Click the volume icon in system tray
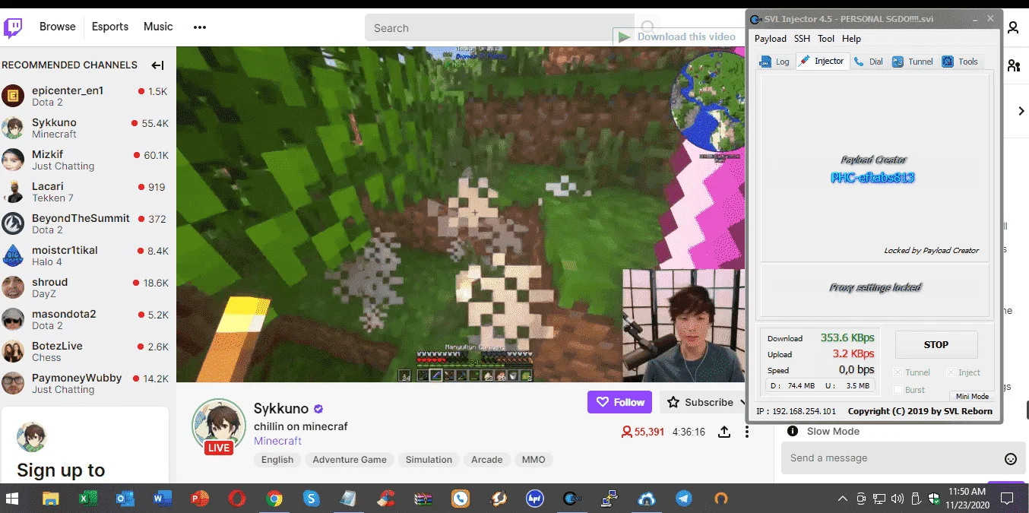 click(x=897, y=499)
